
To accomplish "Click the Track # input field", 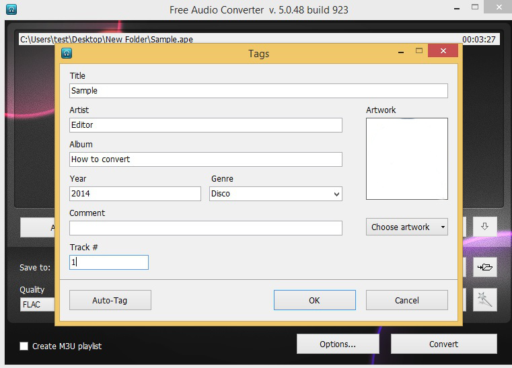I will pos(109,262).
